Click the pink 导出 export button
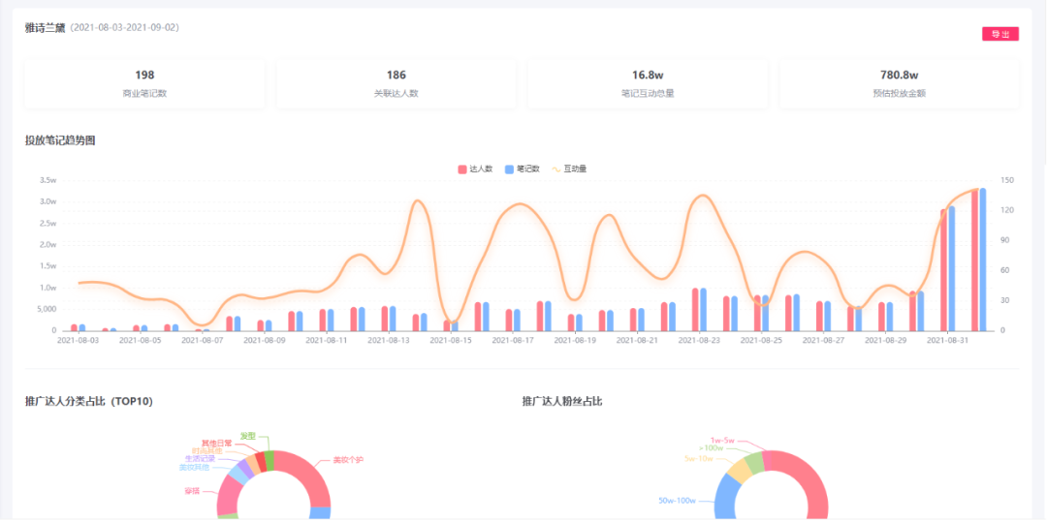Viewport: 1047px width, 522px height. (x=999, y=35)
